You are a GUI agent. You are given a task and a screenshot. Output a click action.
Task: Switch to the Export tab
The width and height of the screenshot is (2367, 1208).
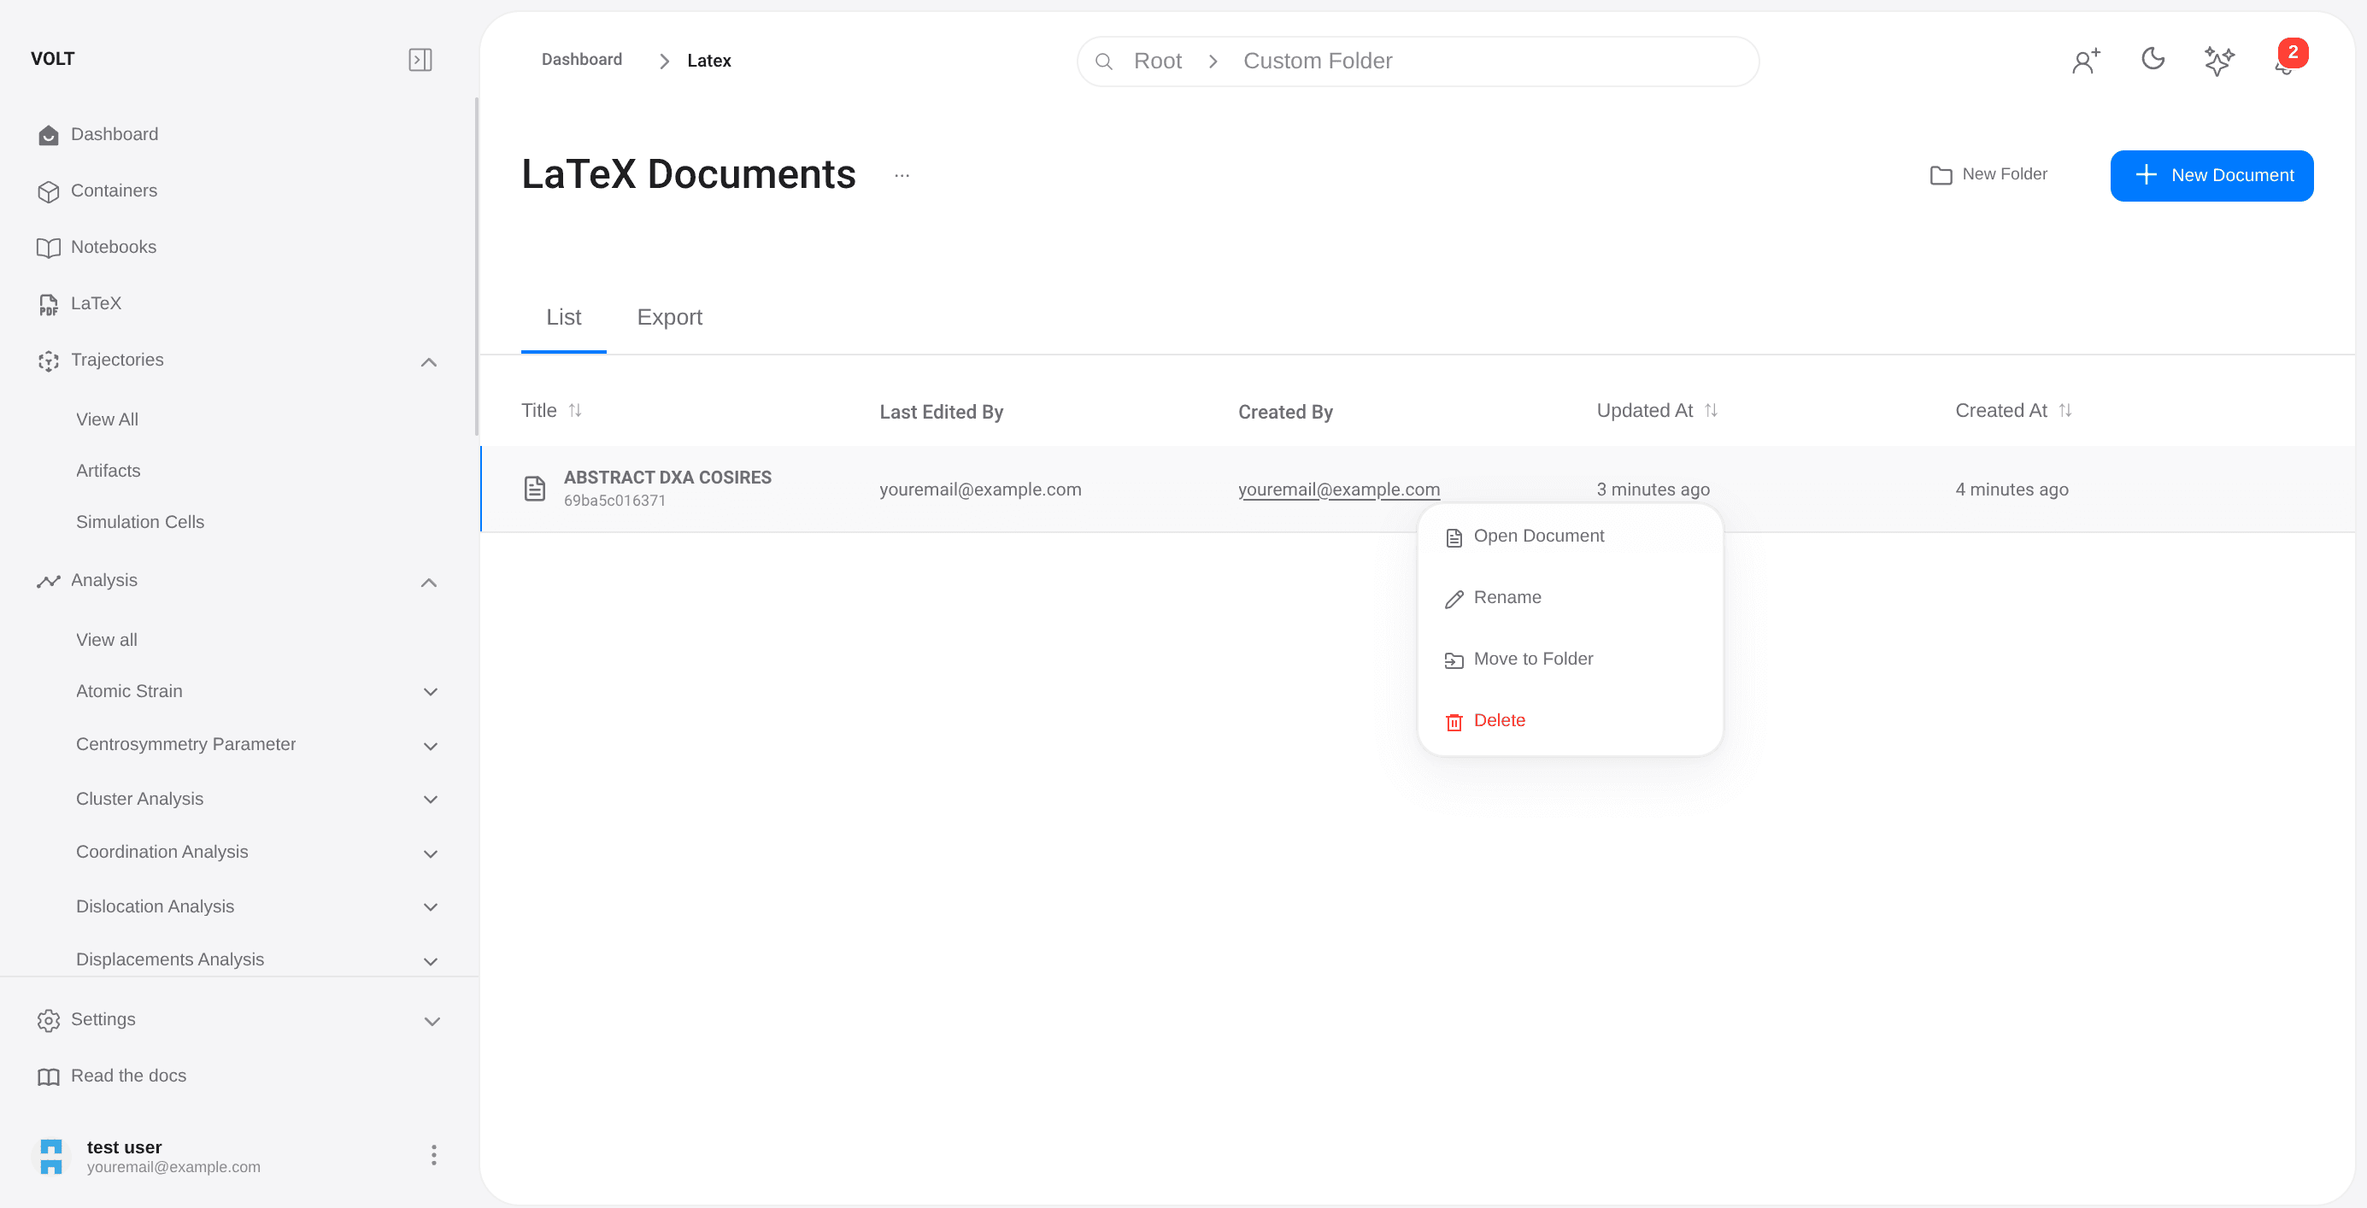click(x=669, y=317)
